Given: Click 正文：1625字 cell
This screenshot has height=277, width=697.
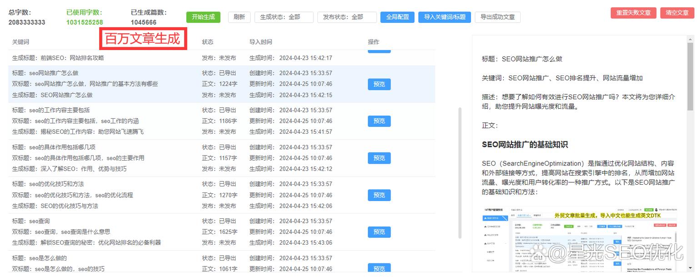Looking at the screenshot, I should coord(220,232).
